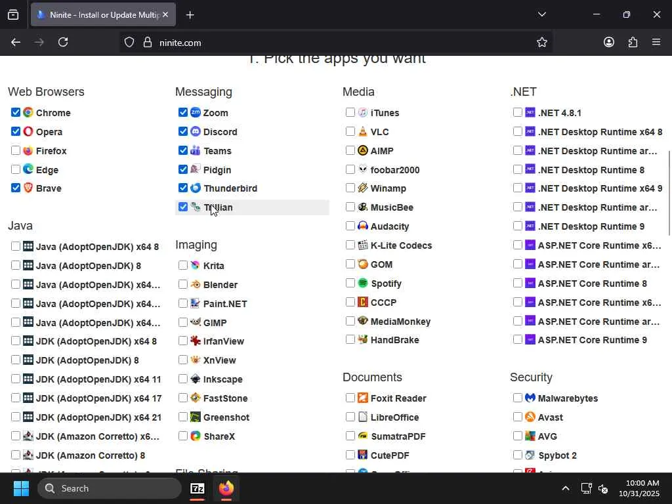Click the Chrome browser icon
672x504 pixels.
28,113
